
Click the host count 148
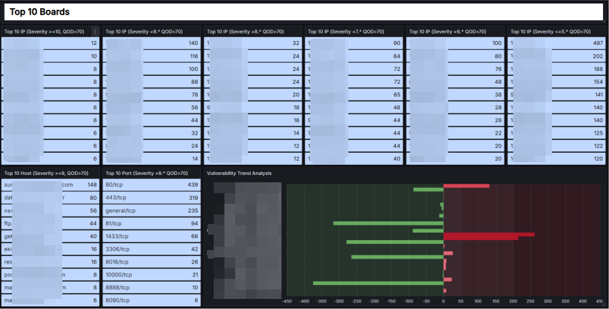92,184
